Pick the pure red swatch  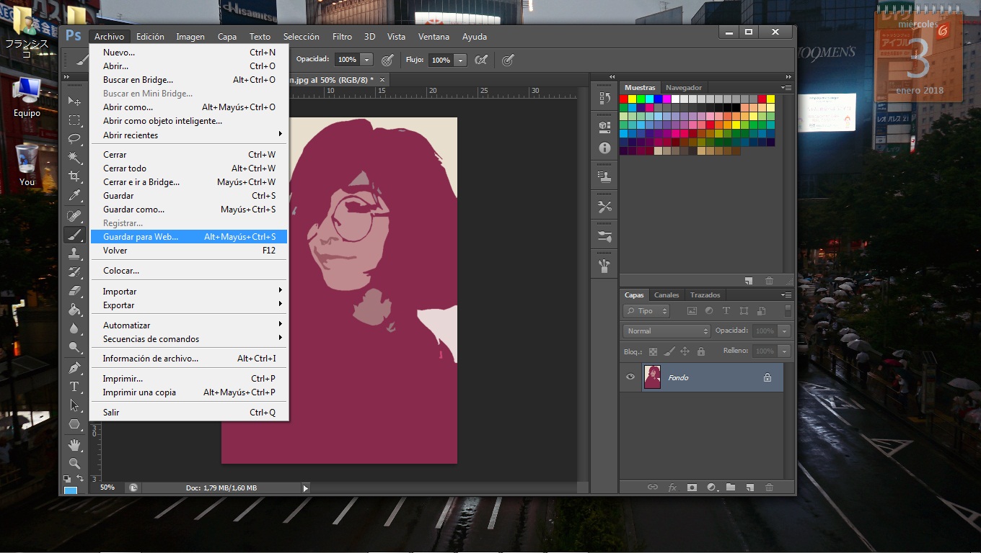coord(624,99)
